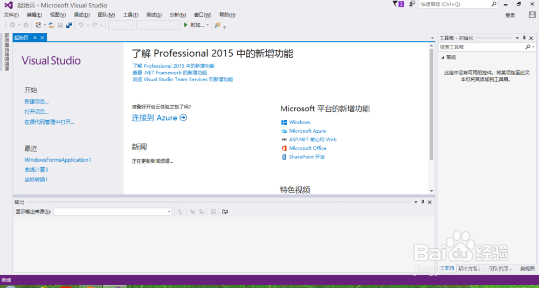Open notifications flag with badge 3
Viewport: 539px width, 288px height.
(398, 4)
